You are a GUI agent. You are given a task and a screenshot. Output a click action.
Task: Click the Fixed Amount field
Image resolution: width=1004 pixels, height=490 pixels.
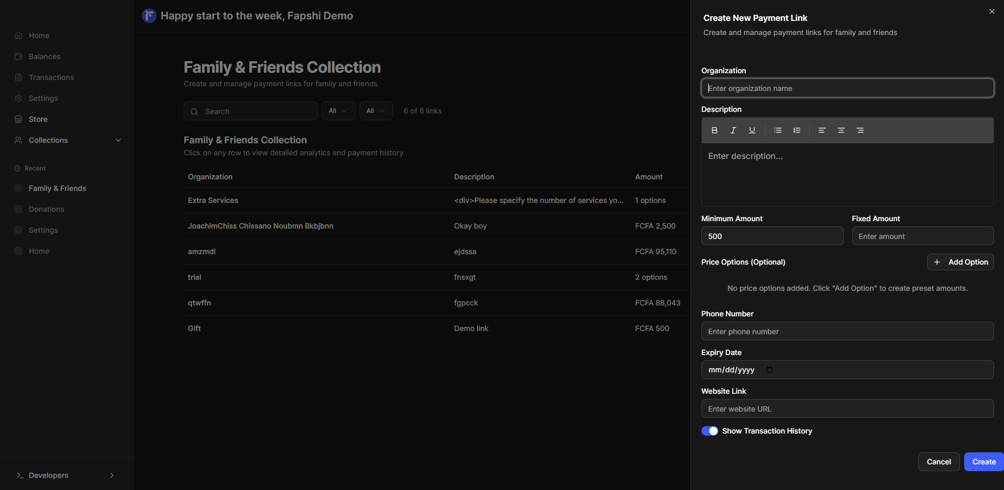point(922,236)
